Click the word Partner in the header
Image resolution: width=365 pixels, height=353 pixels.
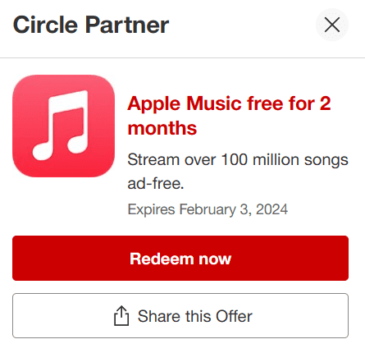click(x=127, y=25)
